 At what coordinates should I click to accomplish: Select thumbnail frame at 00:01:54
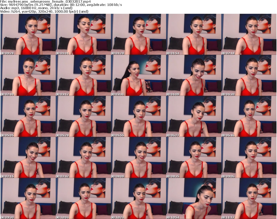pyautogui.click(x=194, y=34)
